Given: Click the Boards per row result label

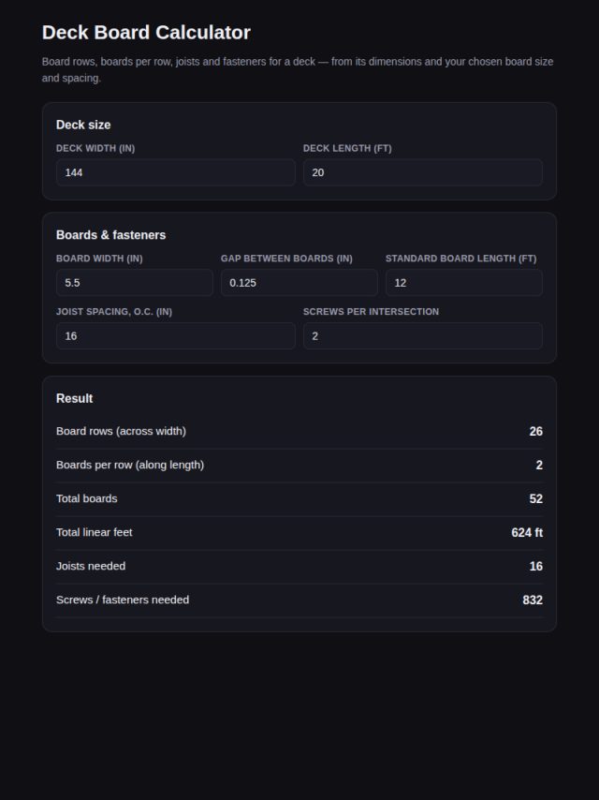Looking at the screenshot, I should 130,465.
